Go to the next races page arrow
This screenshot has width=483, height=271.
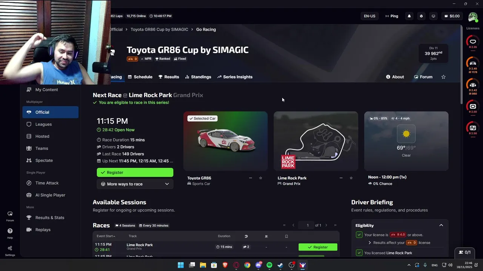(326, 225)
